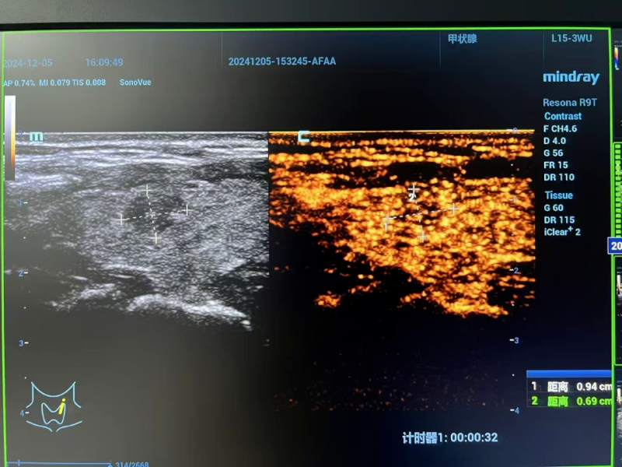Click the Contrast parameter heading
This screenshot has width=622, height=467.
tap(562, 116)
